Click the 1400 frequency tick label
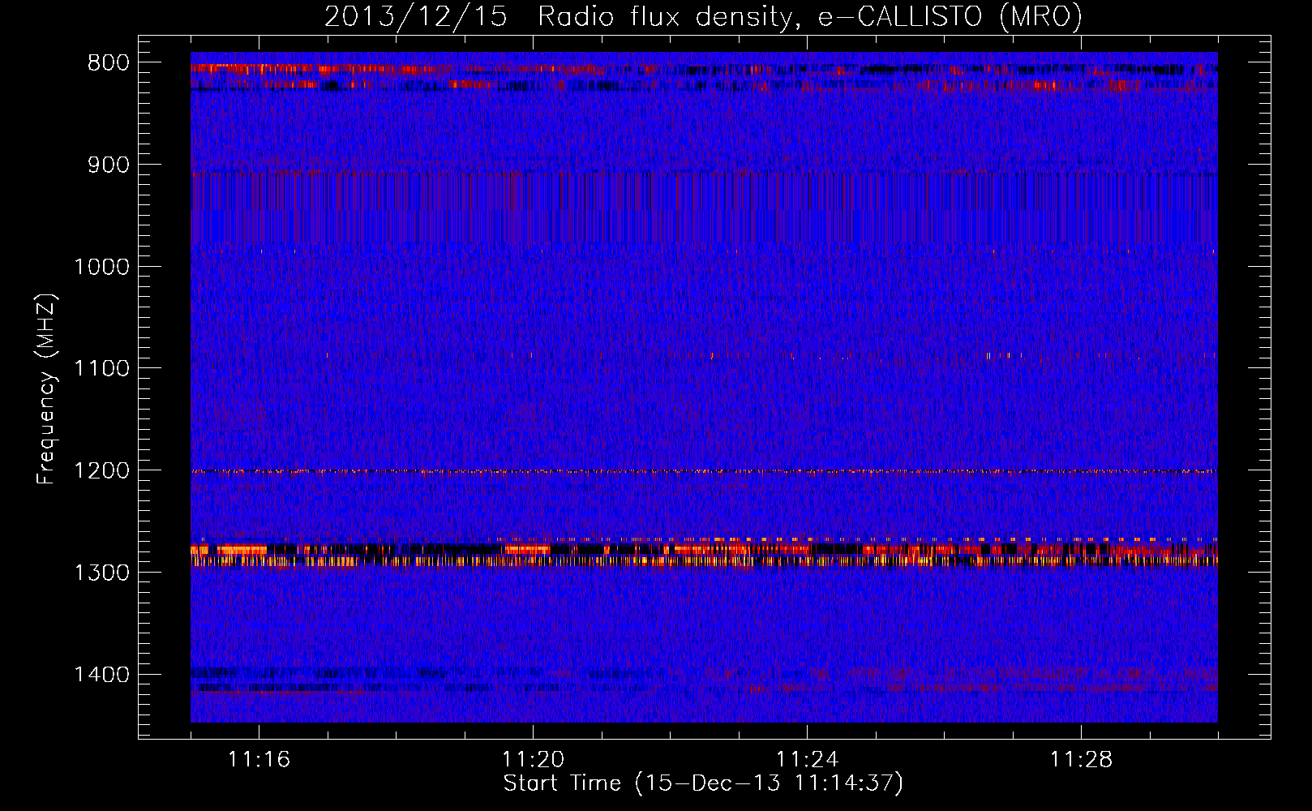The width and height of the screenshot is (1312, 811). coord(101,675)
